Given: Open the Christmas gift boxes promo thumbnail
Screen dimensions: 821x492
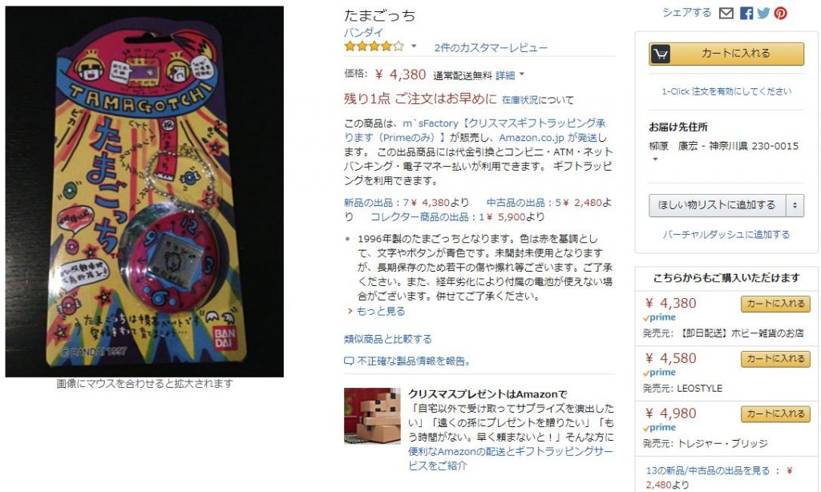Looking at the screenshot, I should (x=372, y=416).
